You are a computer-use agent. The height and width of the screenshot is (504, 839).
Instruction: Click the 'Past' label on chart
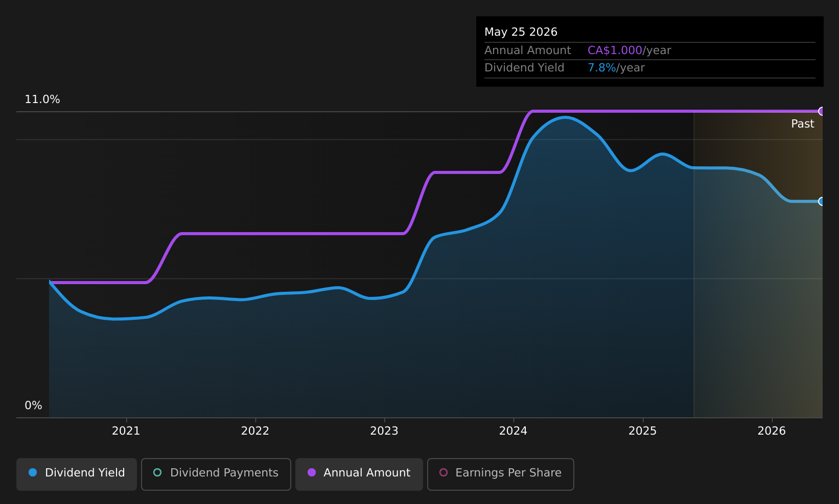tap(802, 124)
